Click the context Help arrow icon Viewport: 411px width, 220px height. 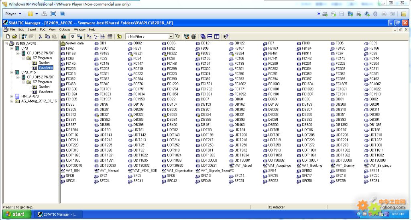pos(226,36)
